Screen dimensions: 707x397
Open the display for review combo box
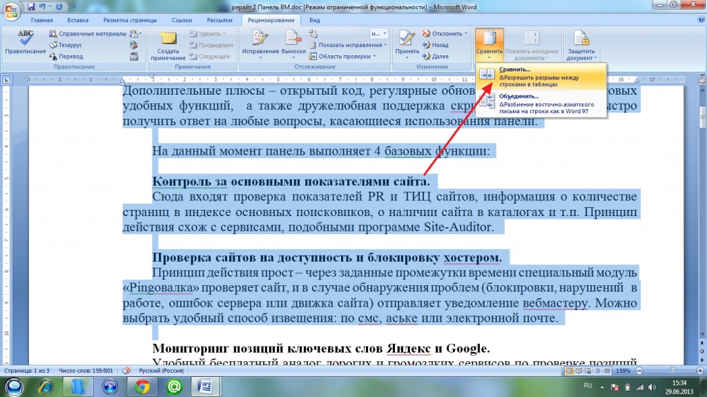coord(379,33)
